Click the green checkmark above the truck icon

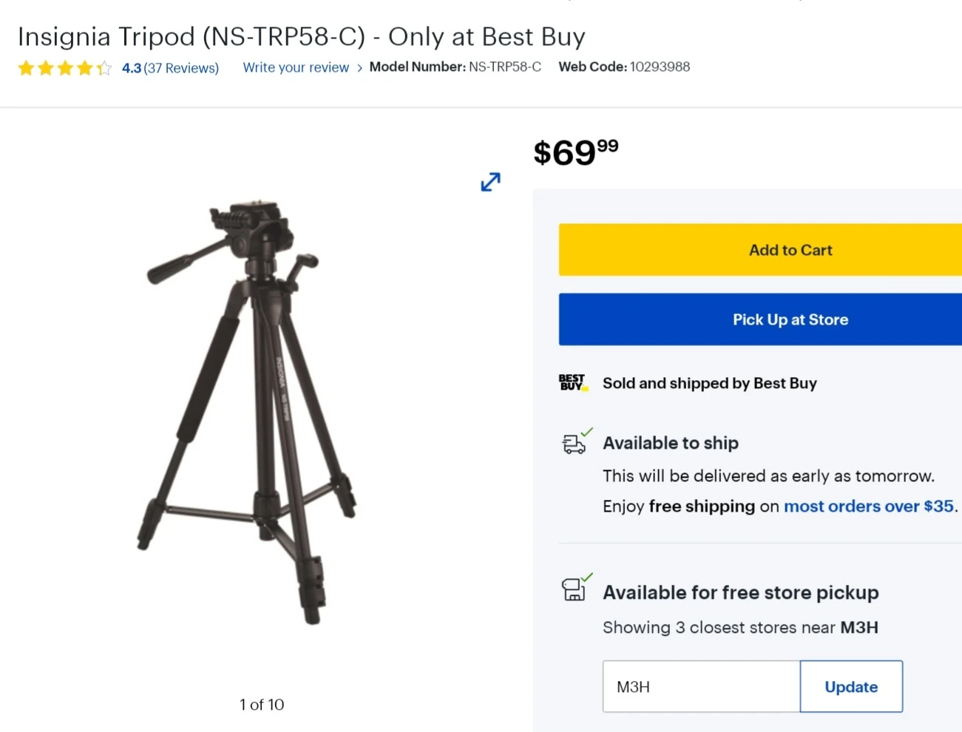click(588, 433)
